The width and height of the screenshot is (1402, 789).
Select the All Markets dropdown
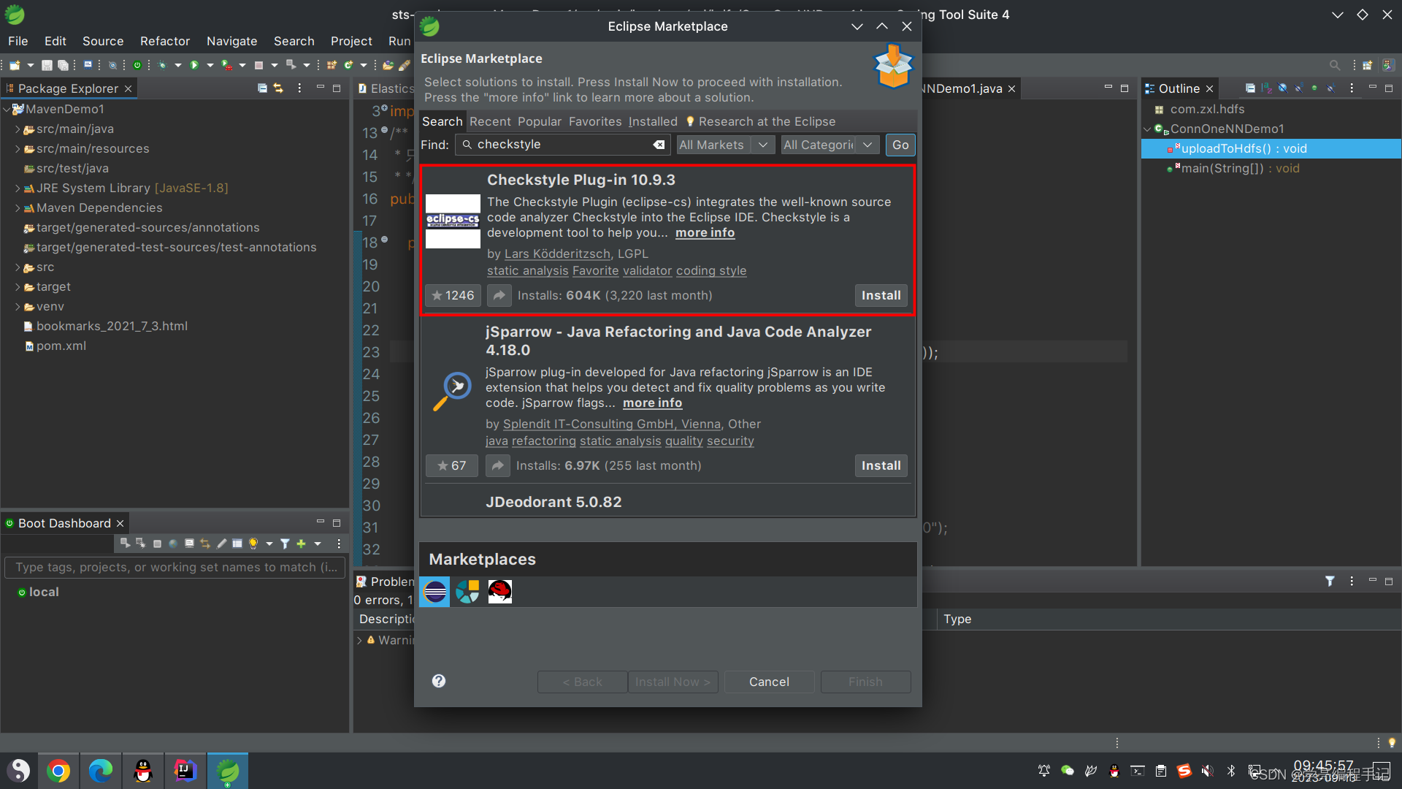pos(722,145)
